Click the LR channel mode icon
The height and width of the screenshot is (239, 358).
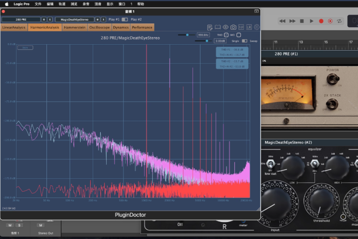(249, 27)
